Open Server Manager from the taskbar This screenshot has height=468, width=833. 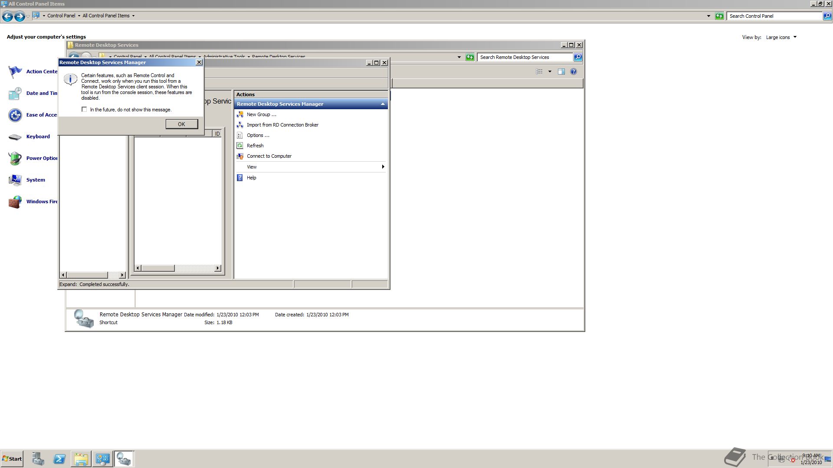coord(38,459)
